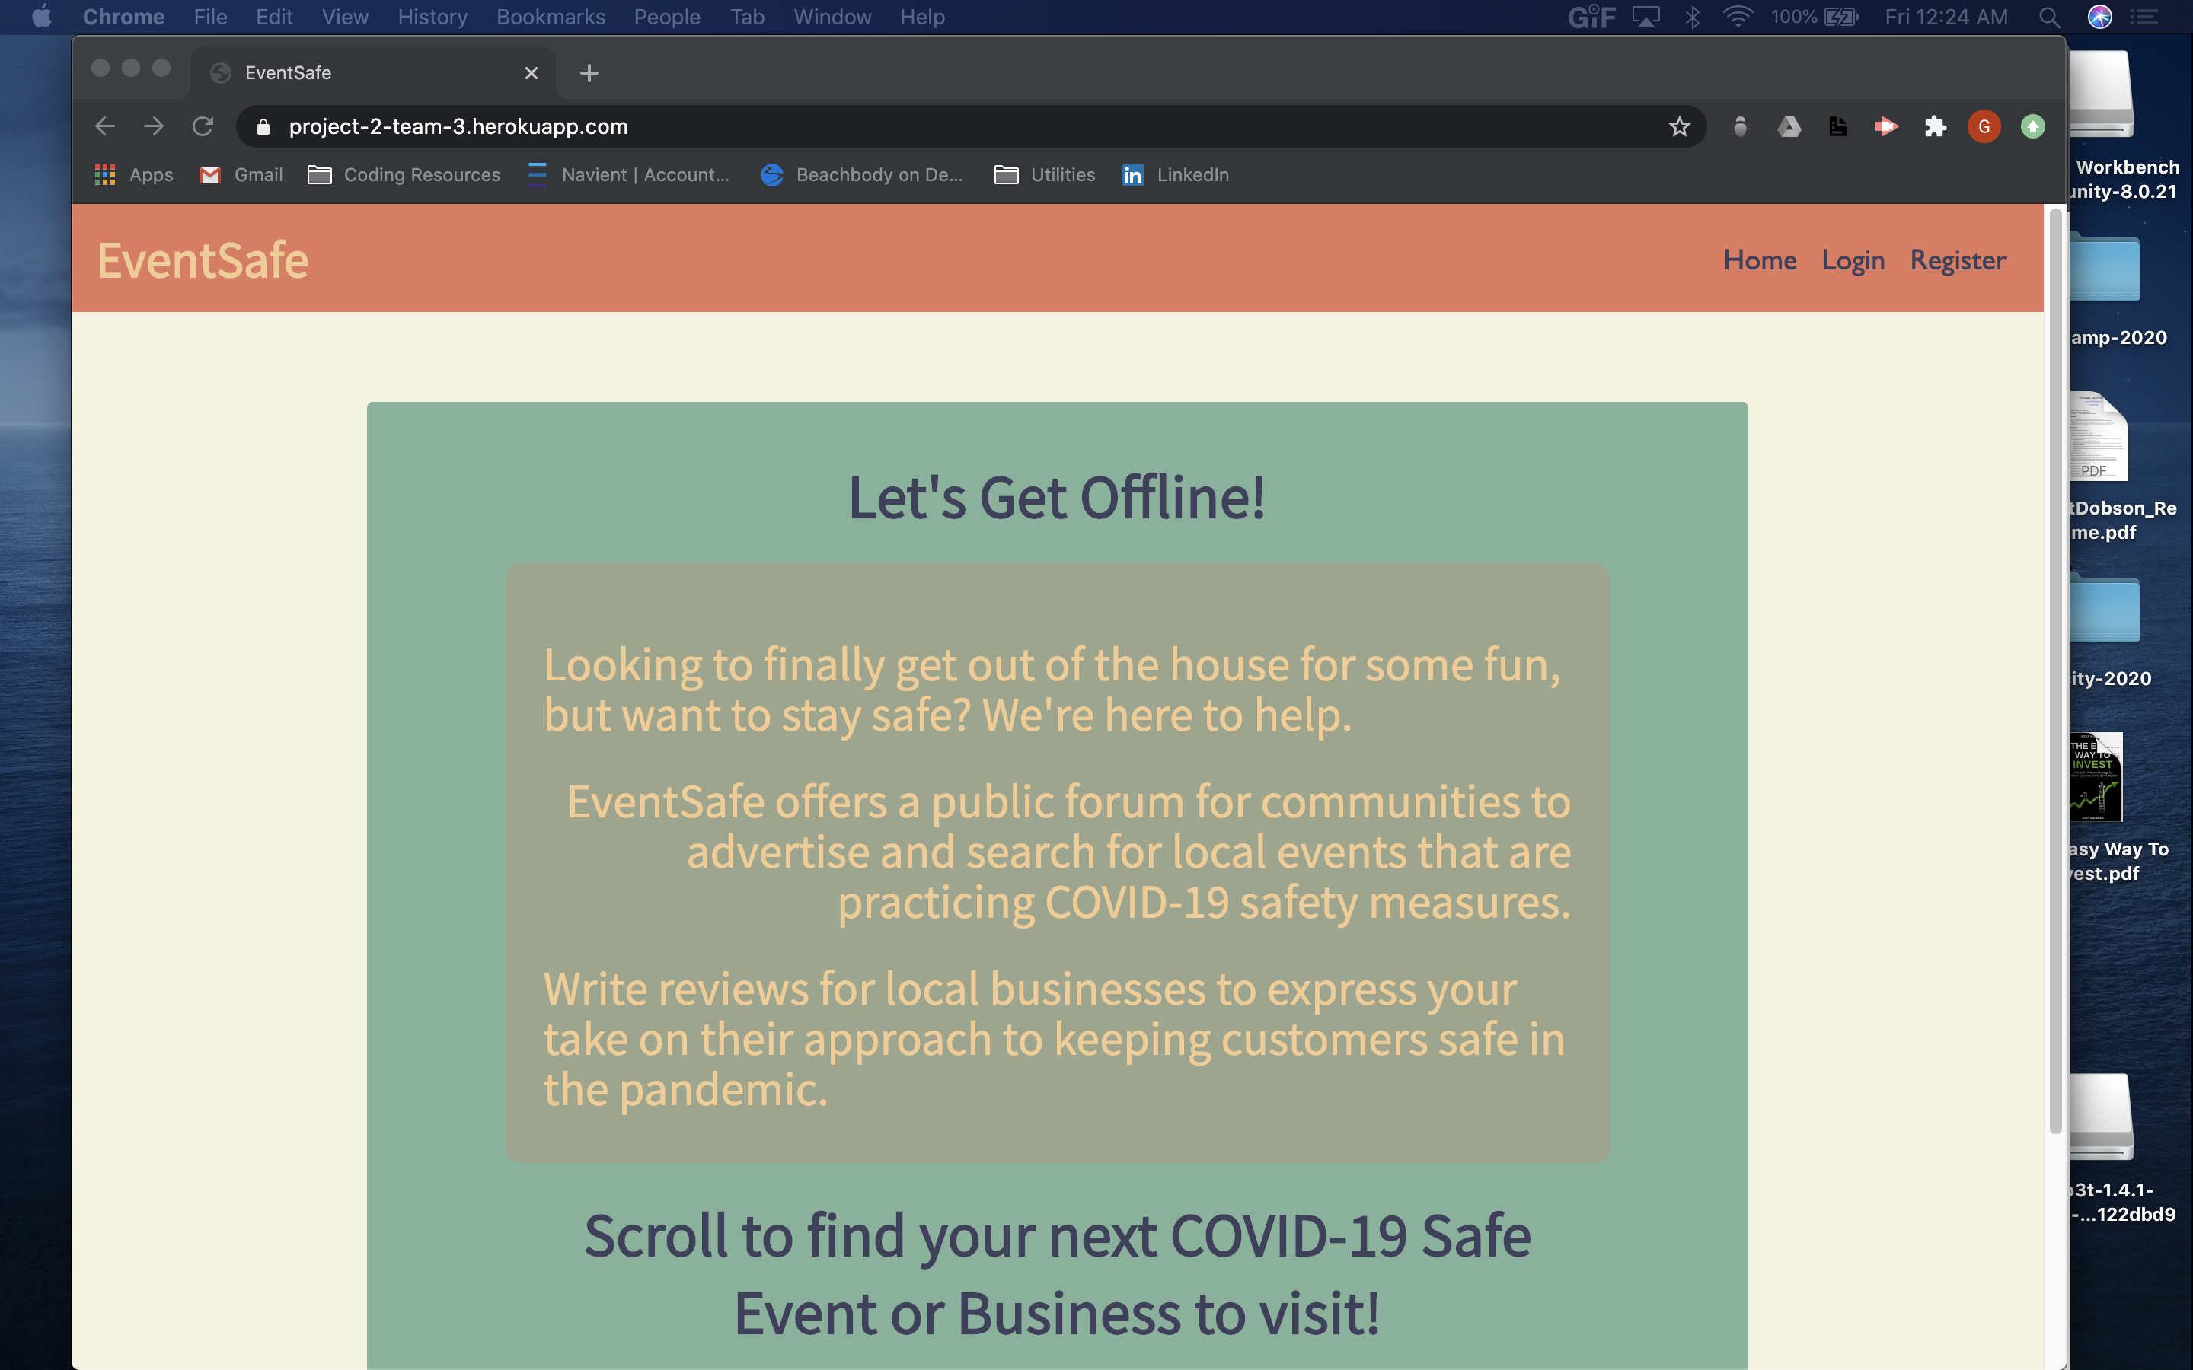Image resolution: width=2193 pixels, height=1370 pixels.
Task: Click the bookmark star icon
Action: (x=1678, y=126)
